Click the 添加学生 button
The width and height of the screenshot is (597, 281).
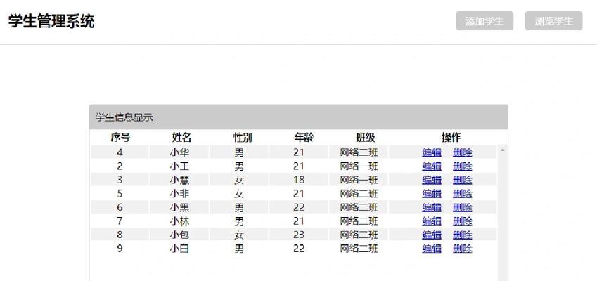484,21
